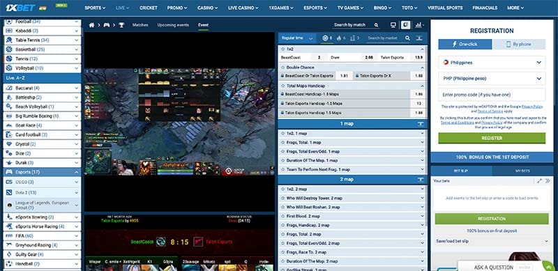Screen dimensions: 558x271
Task: Expand the Kabaddi category chevron
Action: point(76,31)
